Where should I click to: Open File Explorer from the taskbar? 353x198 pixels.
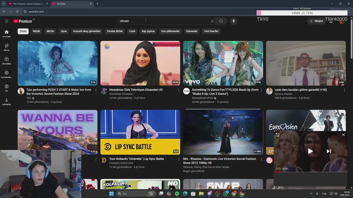tap(201, 194)
